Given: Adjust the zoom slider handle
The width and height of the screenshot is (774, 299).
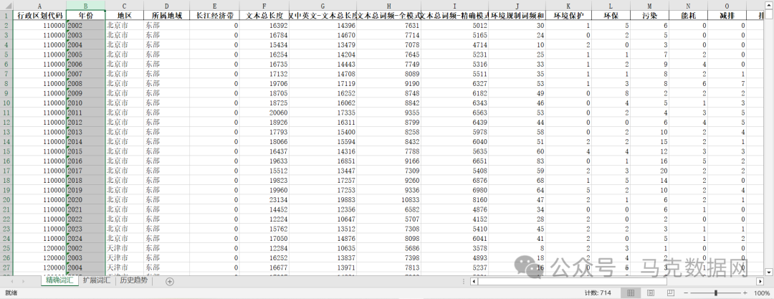Looking at the screenshot, I should pos(716,293).
